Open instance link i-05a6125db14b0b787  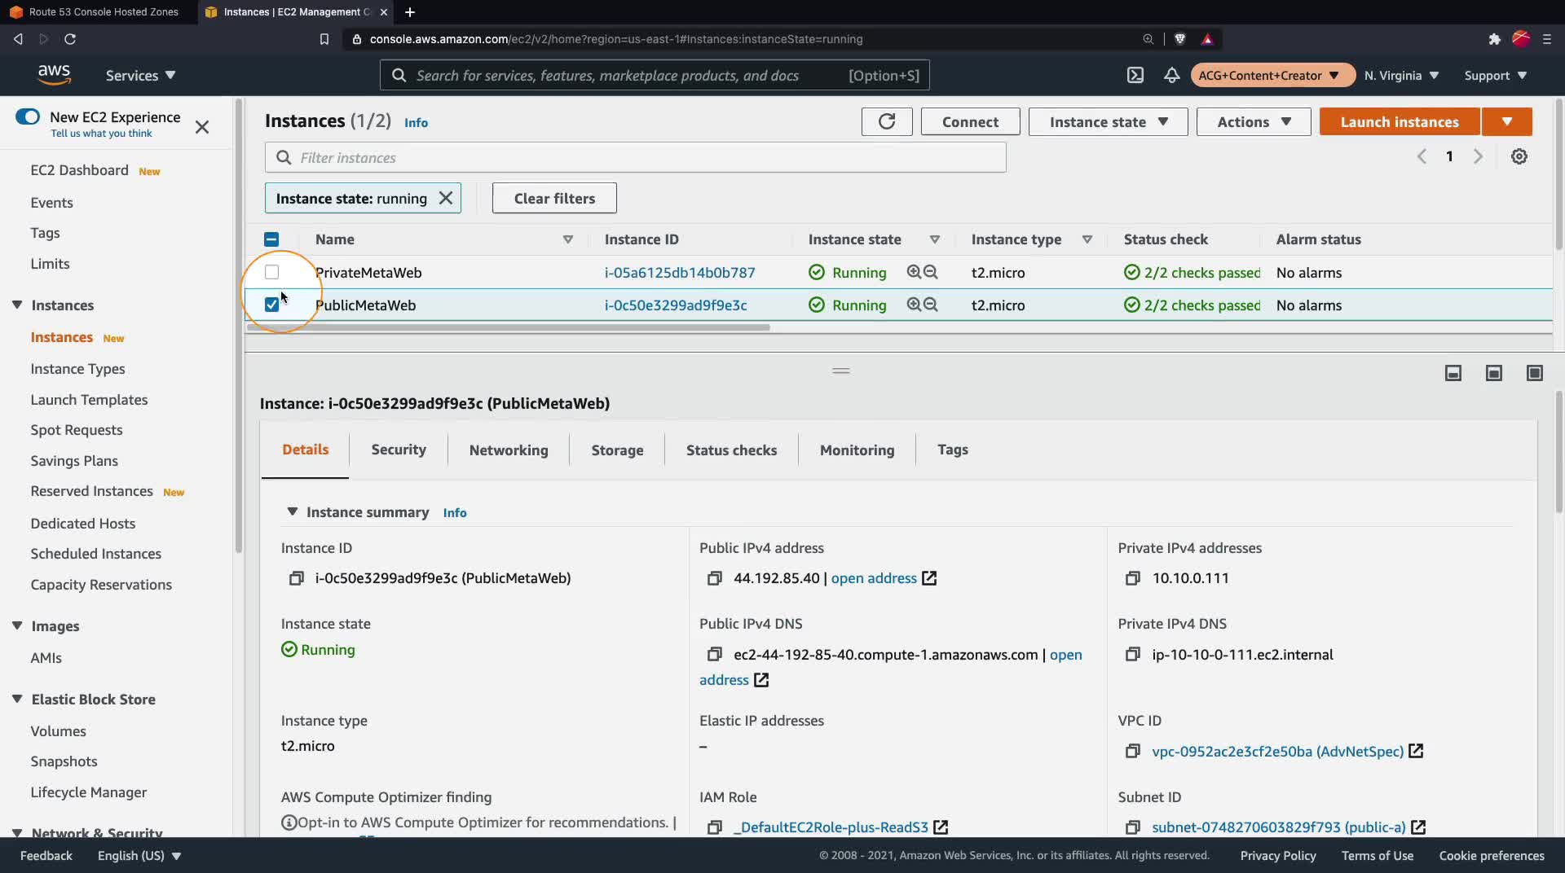coord(680,272)
